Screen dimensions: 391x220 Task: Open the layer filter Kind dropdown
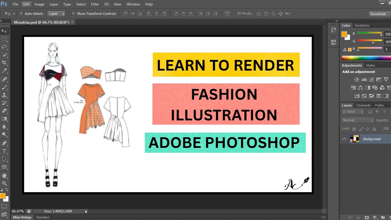pos(353,112)
